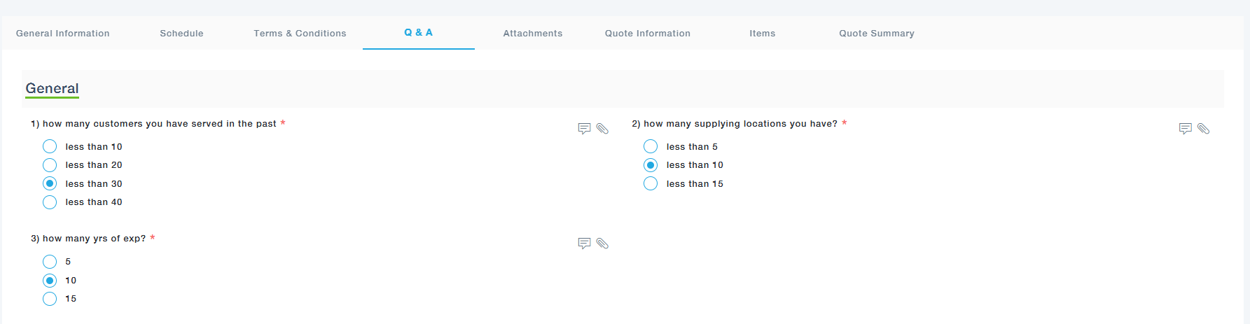Open the Attachments tab
The height and width of the screenshot is (324, 1250).
[532, 34]
